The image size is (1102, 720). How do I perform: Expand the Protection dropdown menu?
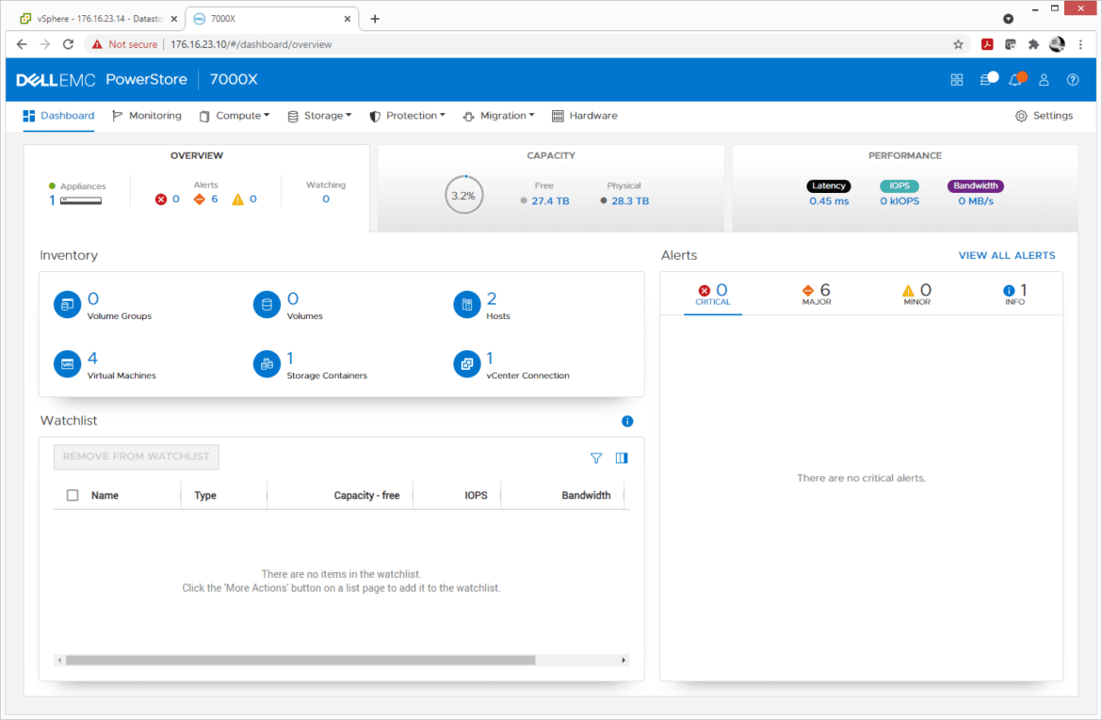pos(408,116)
